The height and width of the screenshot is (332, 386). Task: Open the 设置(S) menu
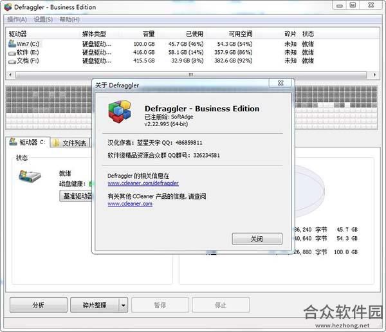43,19
